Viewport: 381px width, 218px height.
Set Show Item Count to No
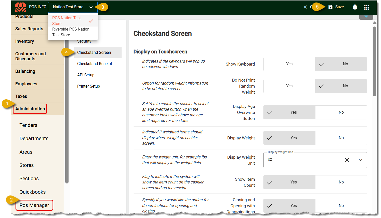pyautogui.click(x=341, y=182)
